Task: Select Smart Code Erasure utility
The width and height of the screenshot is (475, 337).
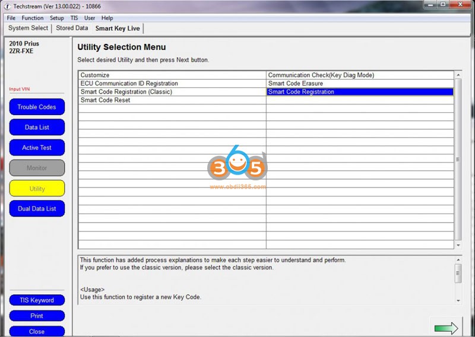Action: tap(360, 83)
